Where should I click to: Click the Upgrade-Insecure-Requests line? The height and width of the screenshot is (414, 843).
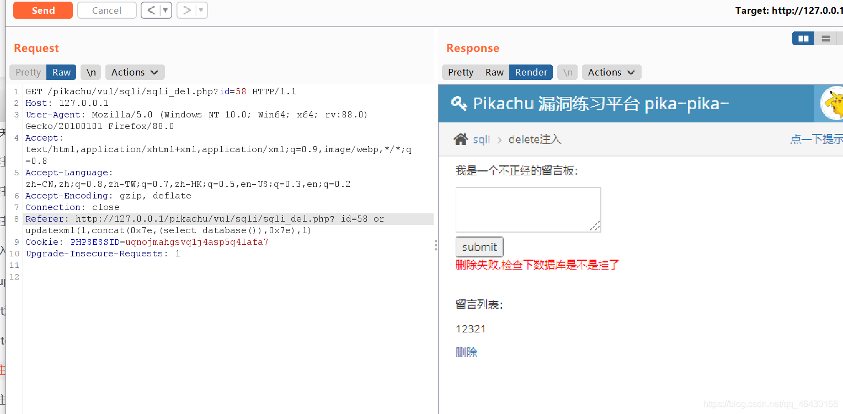tap(103, 254)
